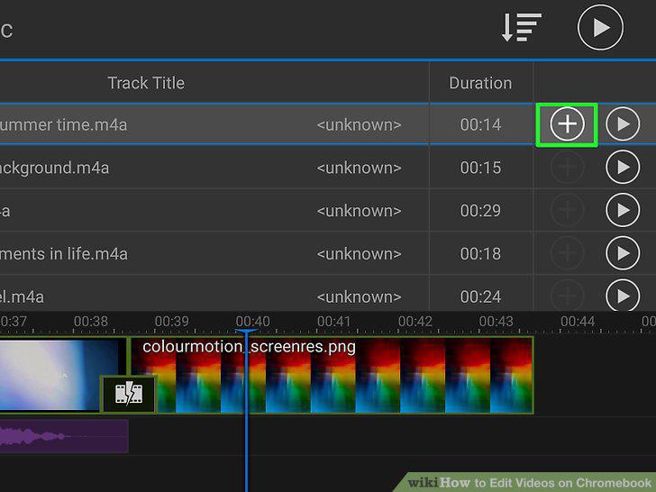Click the 00:29 duration cell

(480, 211)
